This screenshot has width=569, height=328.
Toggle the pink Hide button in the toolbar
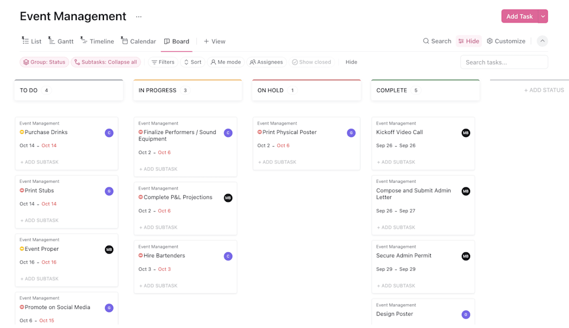point(468,41)
